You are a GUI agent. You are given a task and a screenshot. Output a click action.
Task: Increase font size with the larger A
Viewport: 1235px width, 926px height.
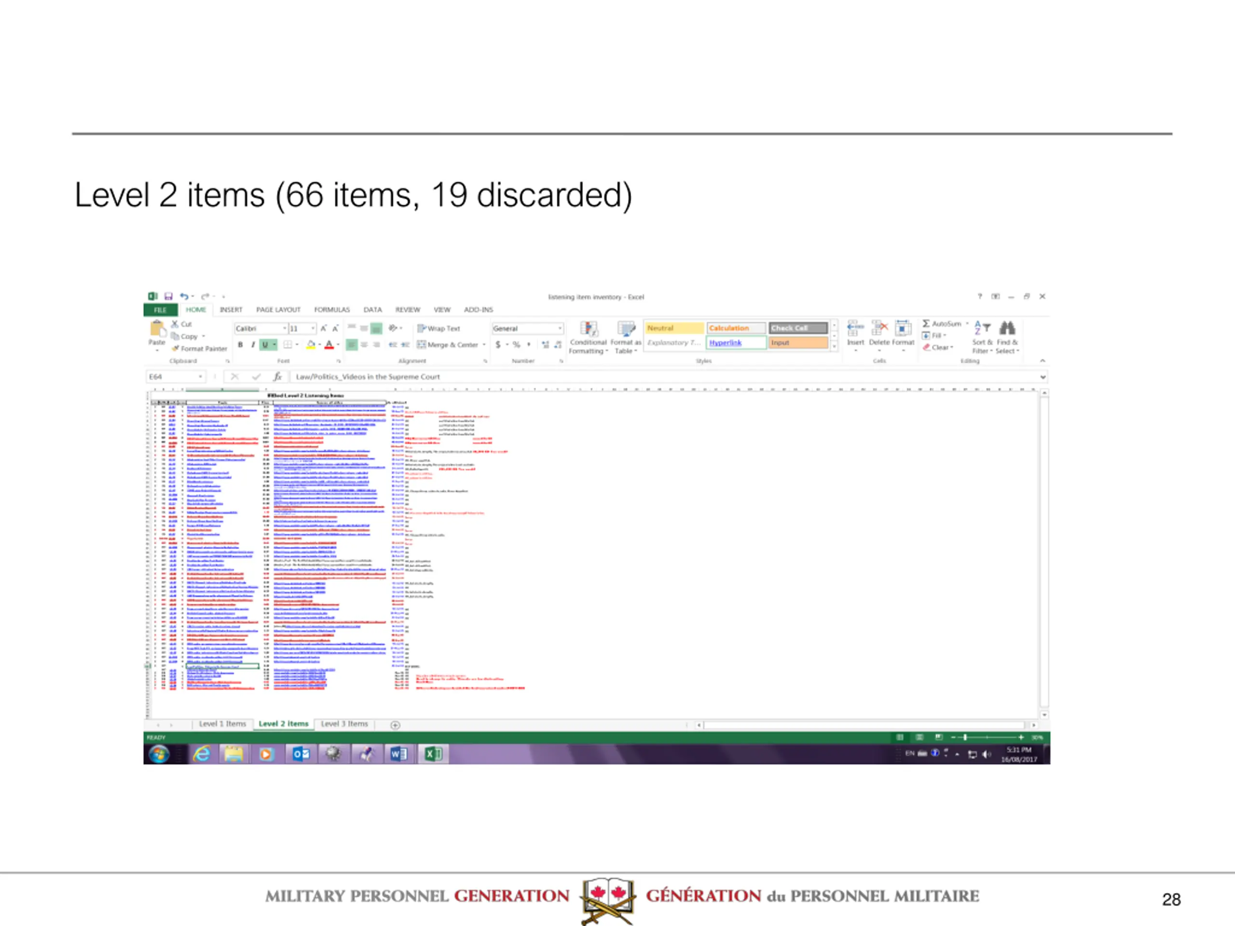pyautogui.click(x=323, y=328)
